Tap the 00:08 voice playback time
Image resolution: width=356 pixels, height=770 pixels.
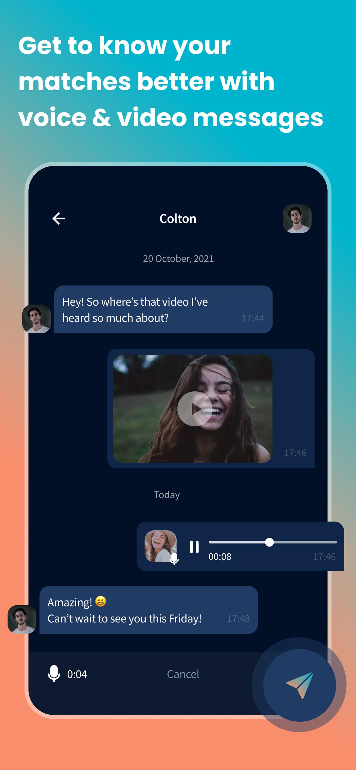click(x=220, y=557)
